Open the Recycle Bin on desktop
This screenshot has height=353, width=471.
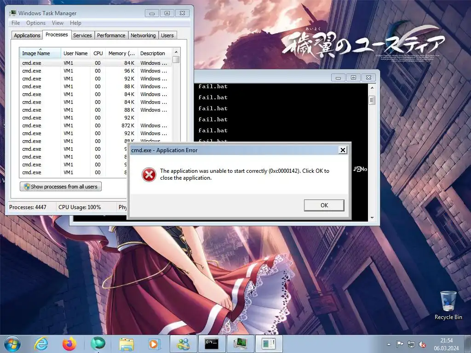(x=448, y=305)
